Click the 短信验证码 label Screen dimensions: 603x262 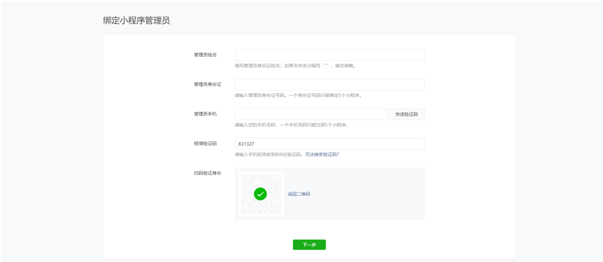coord(205,143)
